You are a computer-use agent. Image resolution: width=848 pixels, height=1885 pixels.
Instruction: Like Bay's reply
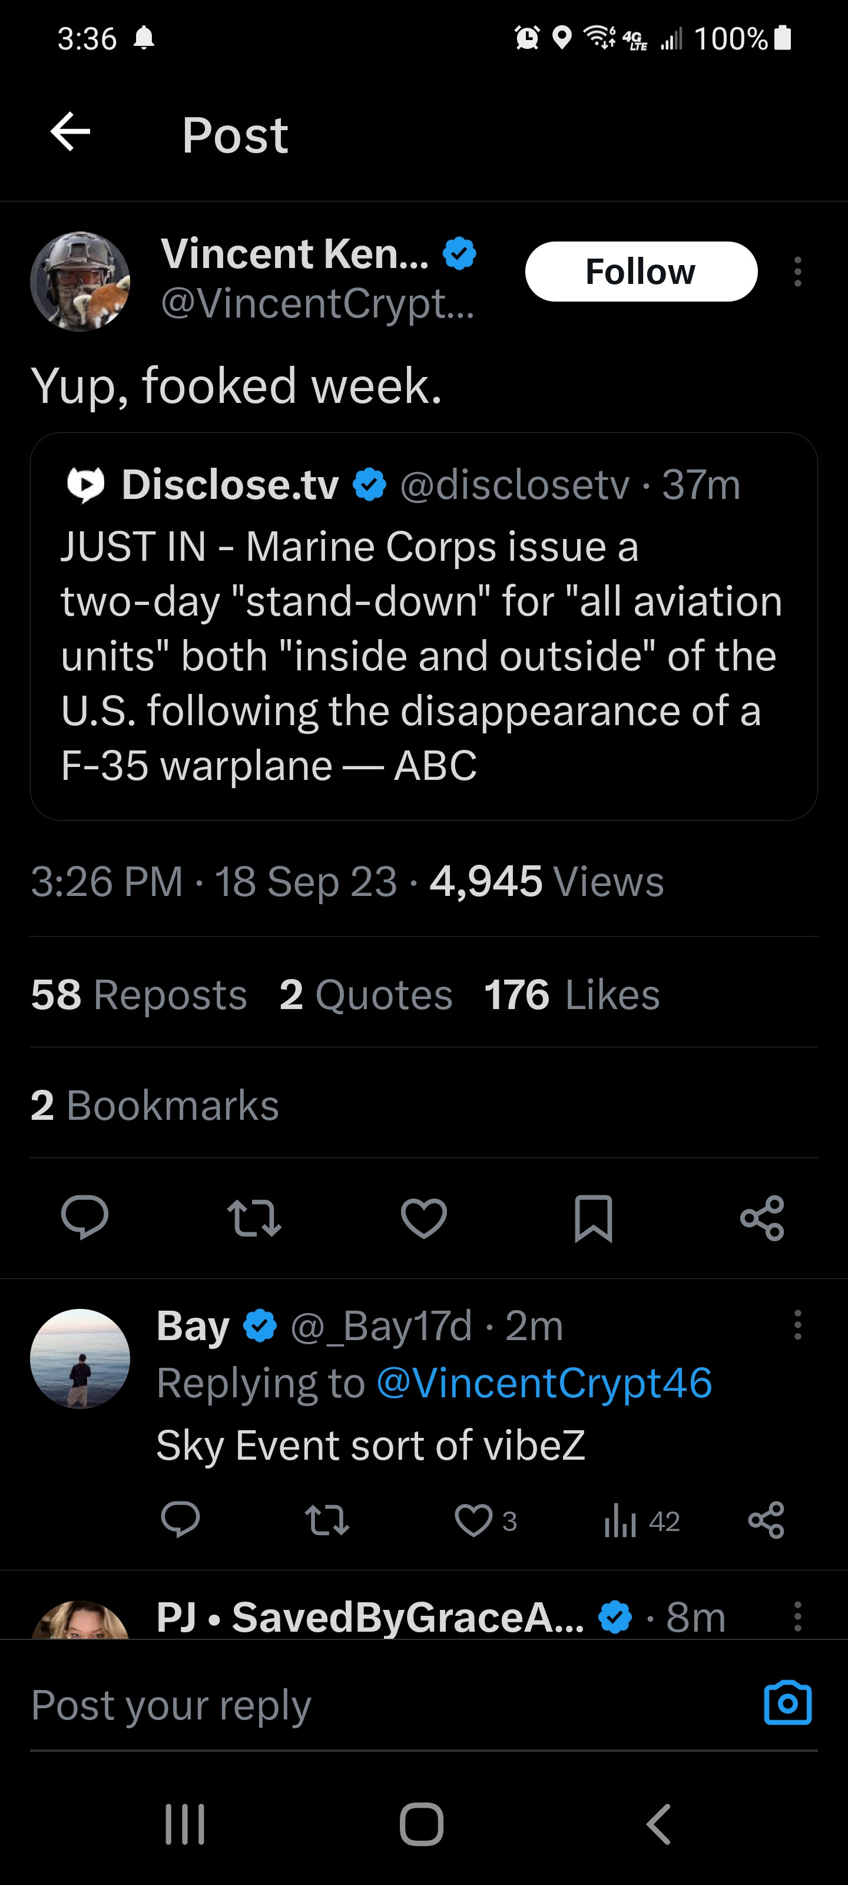point(473,1520)
